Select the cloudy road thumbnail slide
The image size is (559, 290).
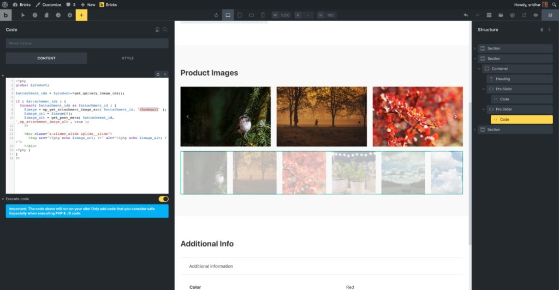[x=403, y=172]
